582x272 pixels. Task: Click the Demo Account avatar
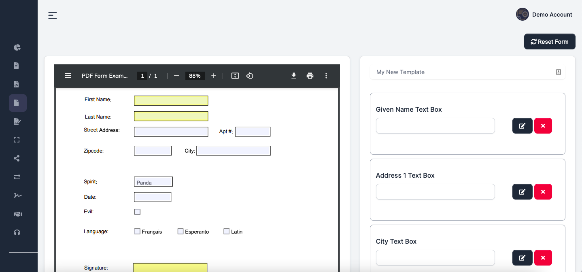523,14
